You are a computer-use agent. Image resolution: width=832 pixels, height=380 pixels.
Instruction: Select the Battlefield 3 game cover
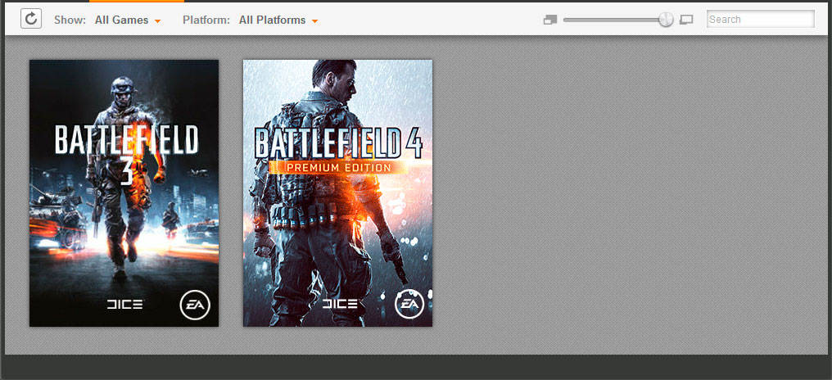tap(124, 193)
